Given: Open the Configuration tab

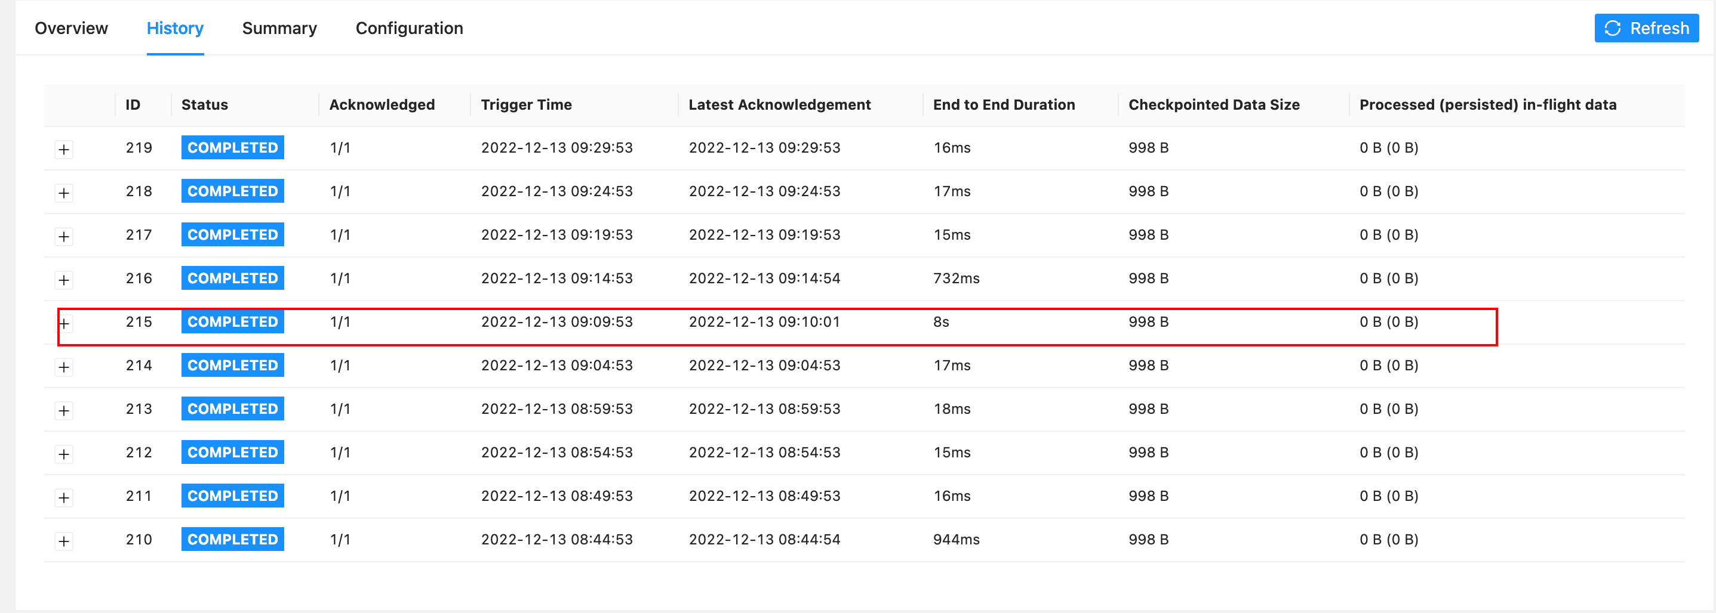Looking at the screenshot, I should 409,28.
